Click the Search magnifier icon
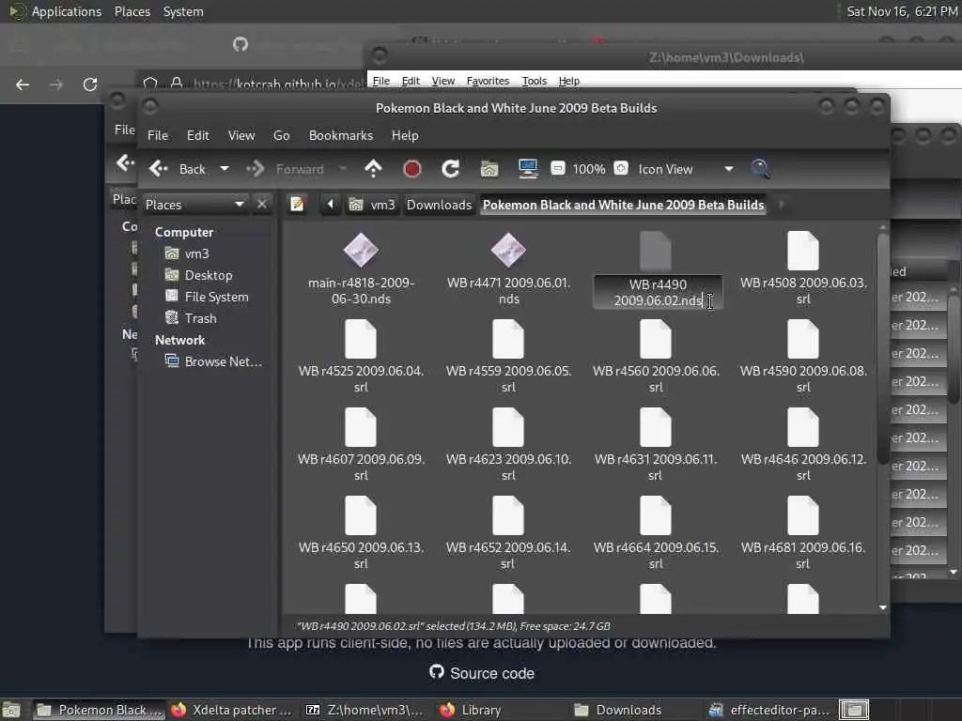 pyautogui.click(x=760, y=169)
